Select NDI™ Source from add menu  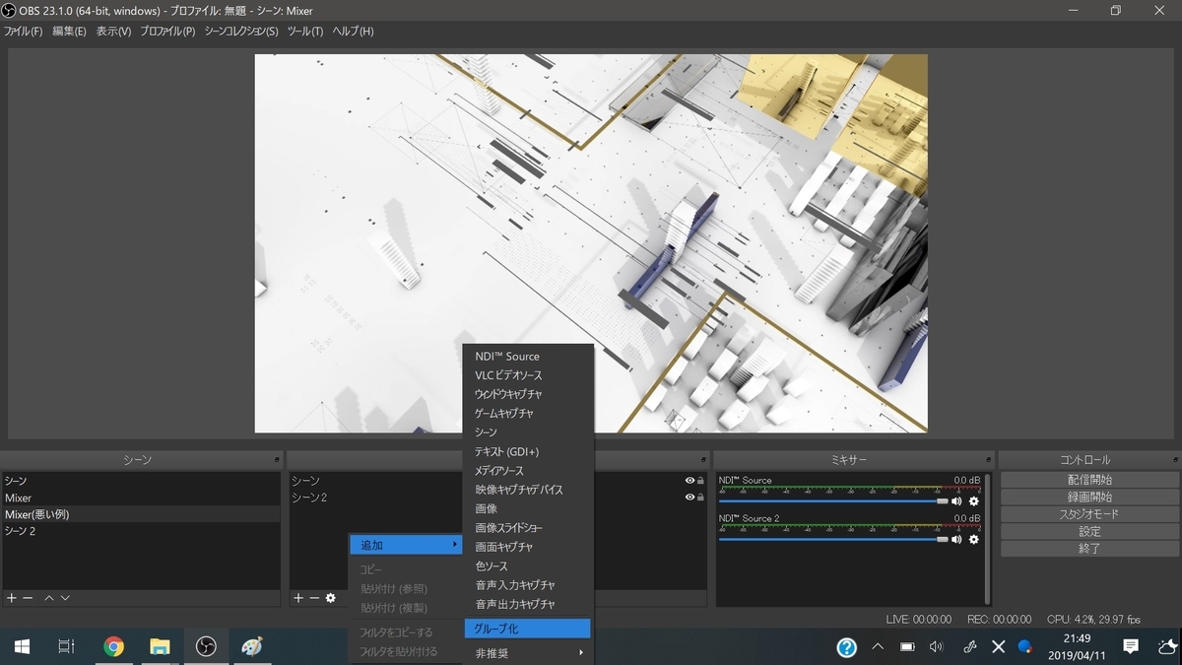(x=527, y=357)
